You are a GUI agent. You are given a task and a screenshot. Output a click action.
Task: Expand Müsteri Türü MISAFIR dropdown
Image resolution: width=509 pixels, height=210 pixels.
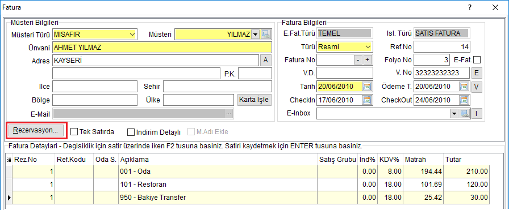pyautogui.click(x=132, y=34)
